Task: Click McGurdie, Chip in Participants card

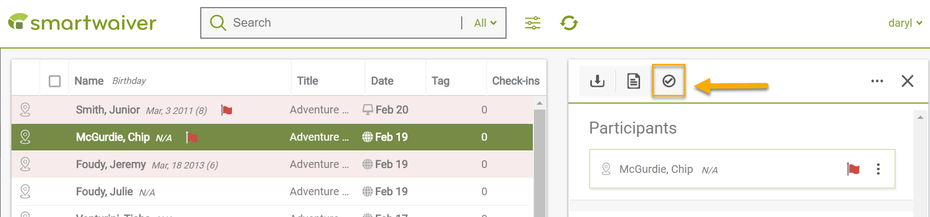Action: point(656,169)
